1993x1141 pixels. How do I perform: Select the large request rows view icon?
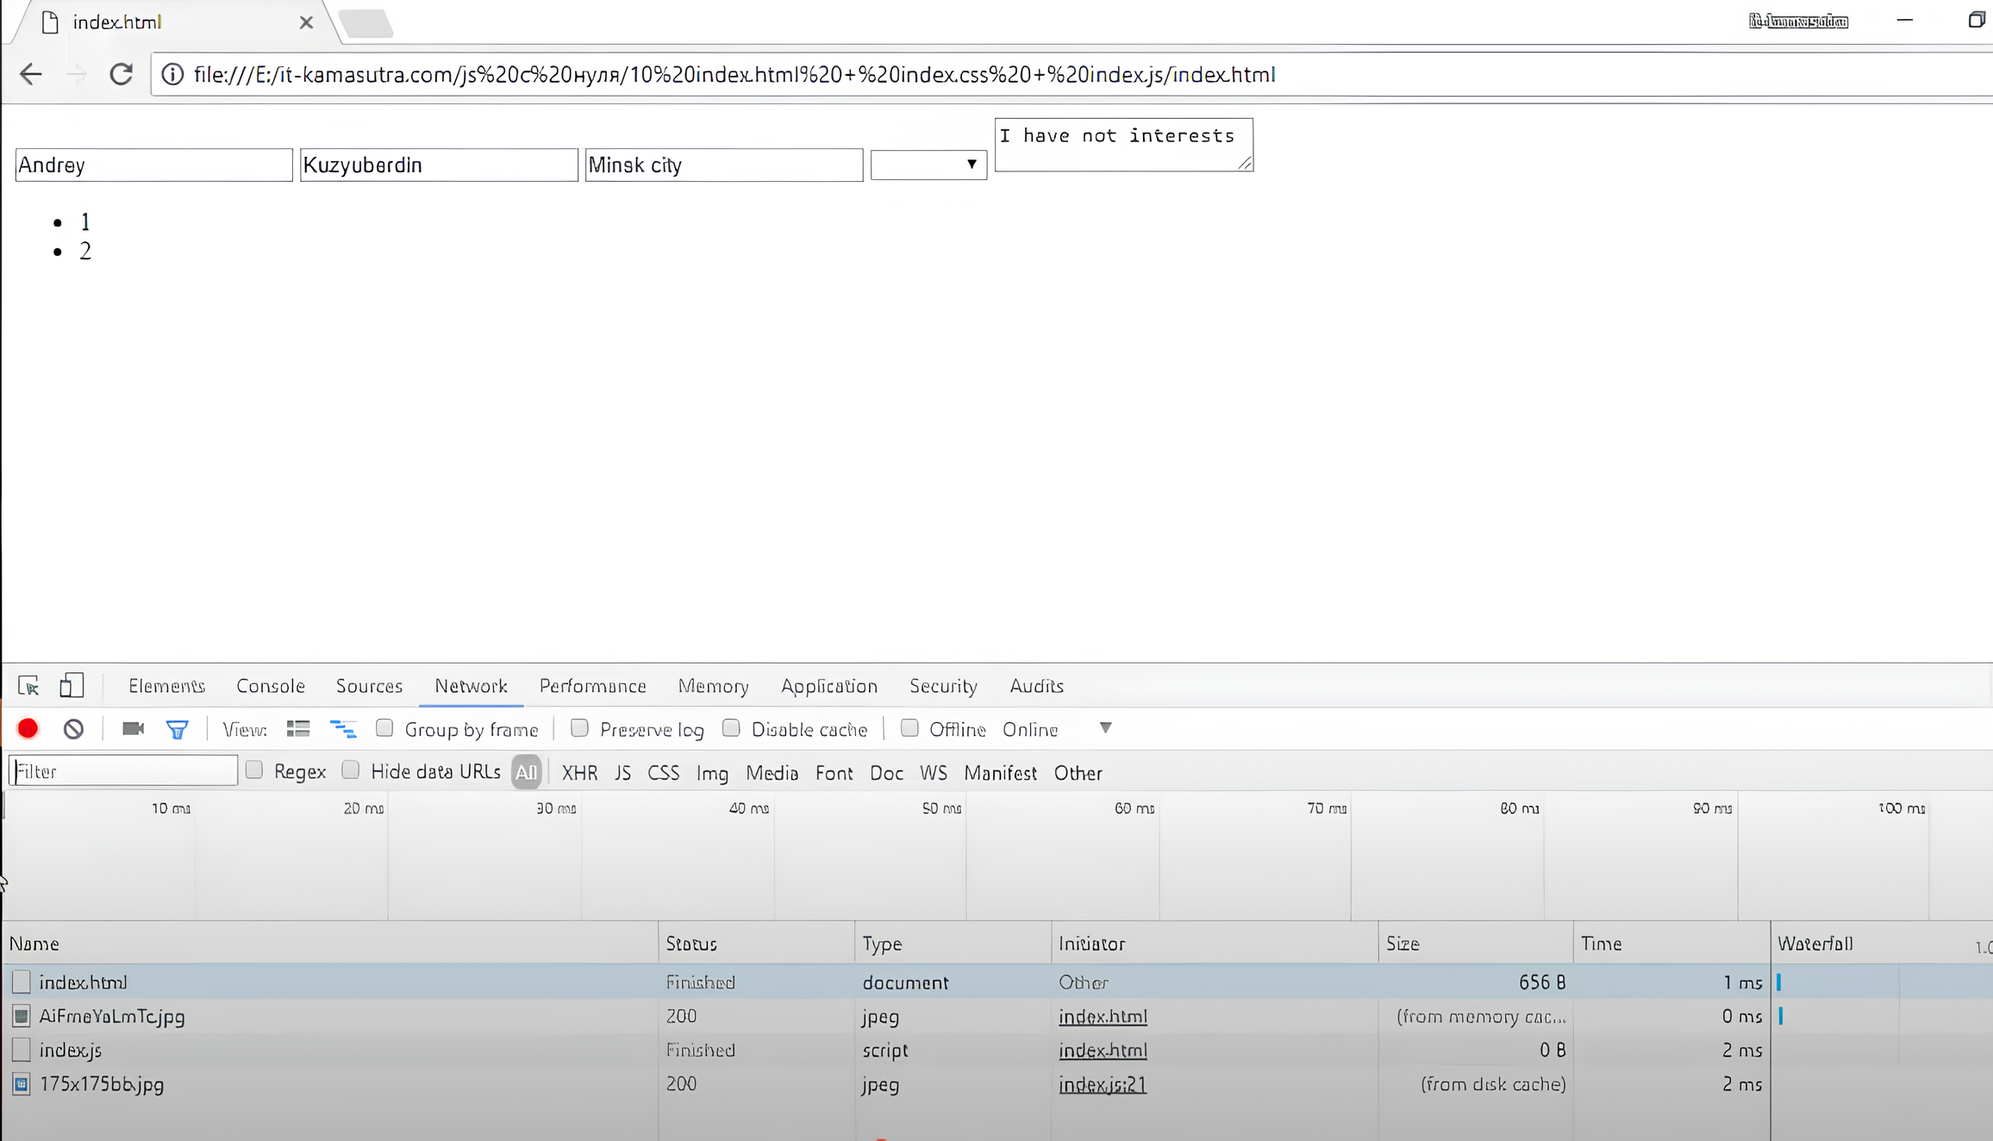(x=298, y=729)
